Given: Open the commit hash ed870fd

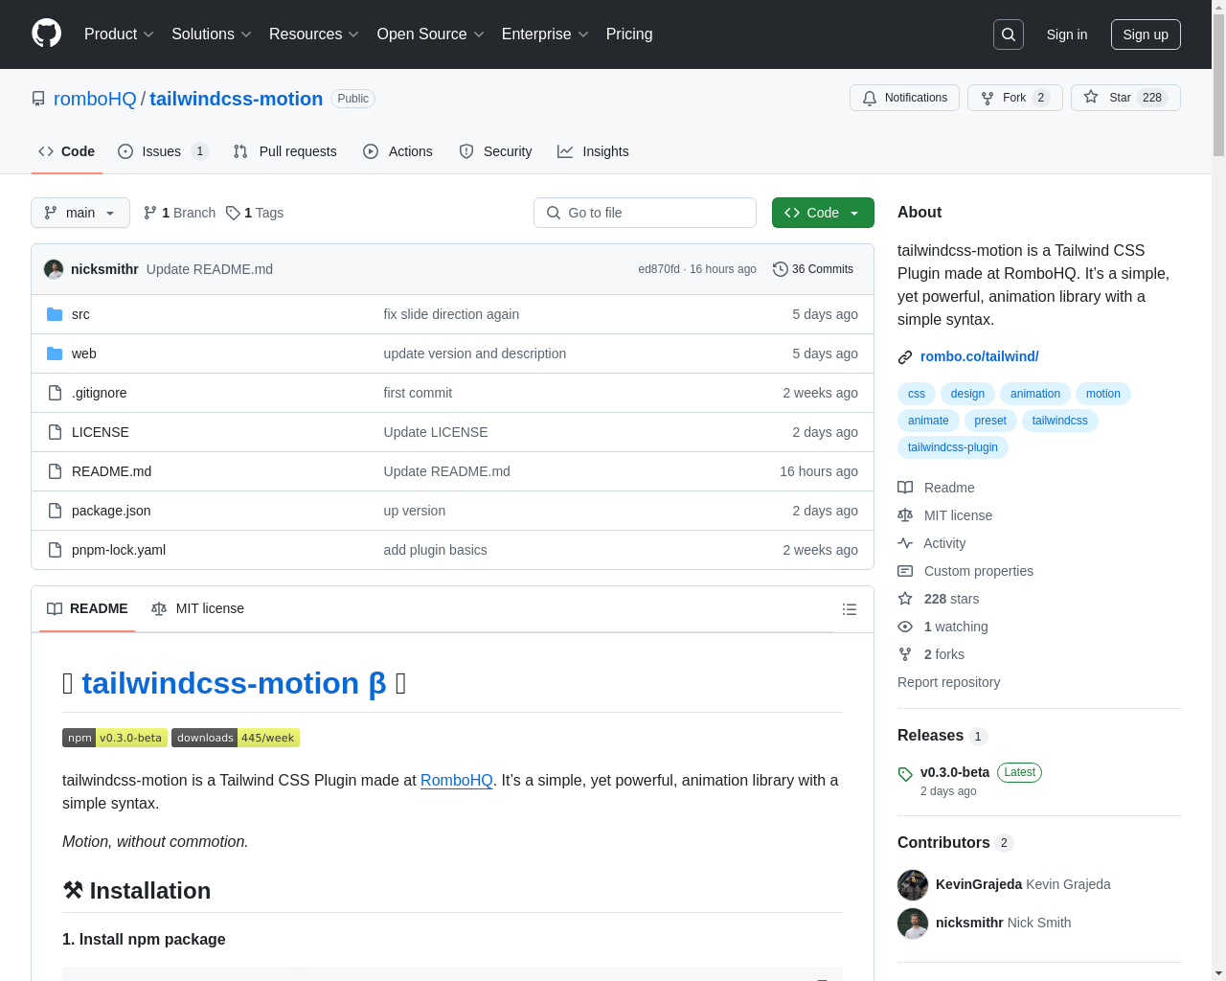Looking at the screenshot, I should coord(659,269).
